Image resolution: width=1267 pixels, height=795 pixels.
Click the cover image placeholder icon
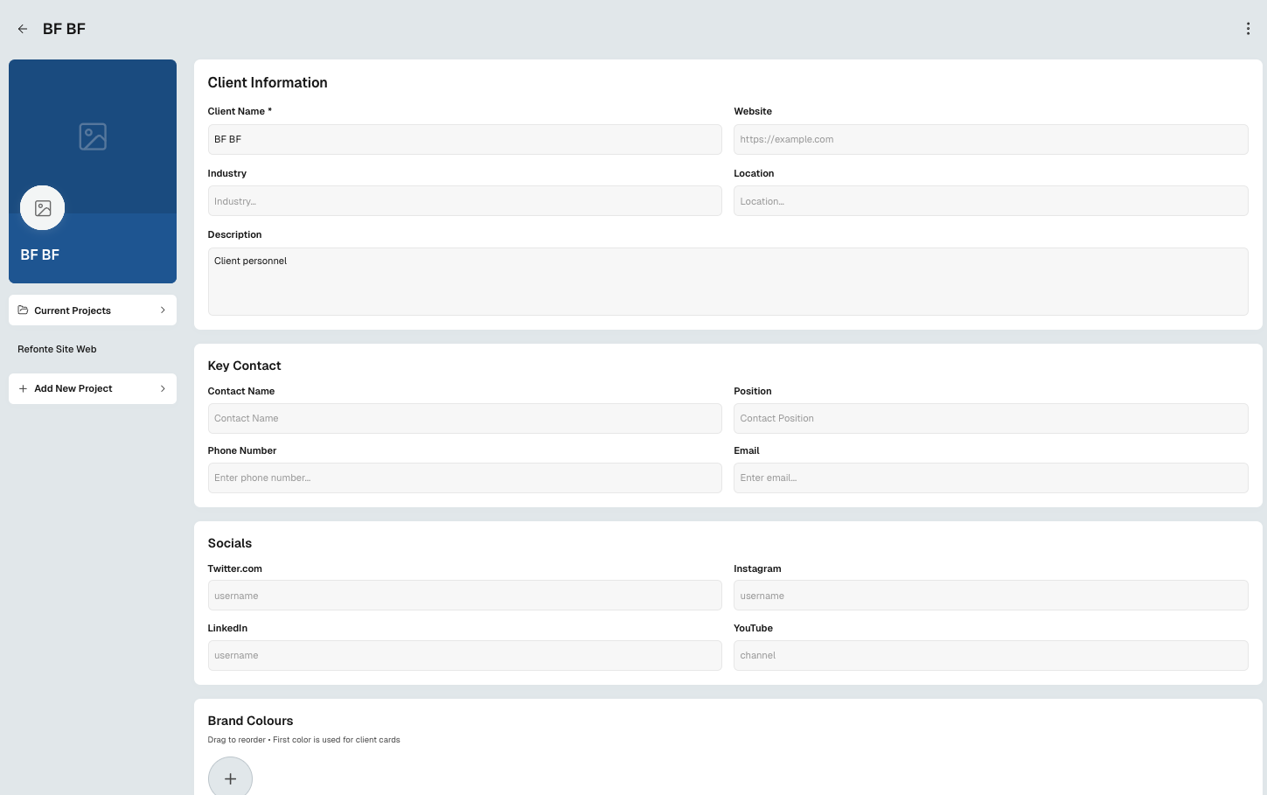(93, 136)
